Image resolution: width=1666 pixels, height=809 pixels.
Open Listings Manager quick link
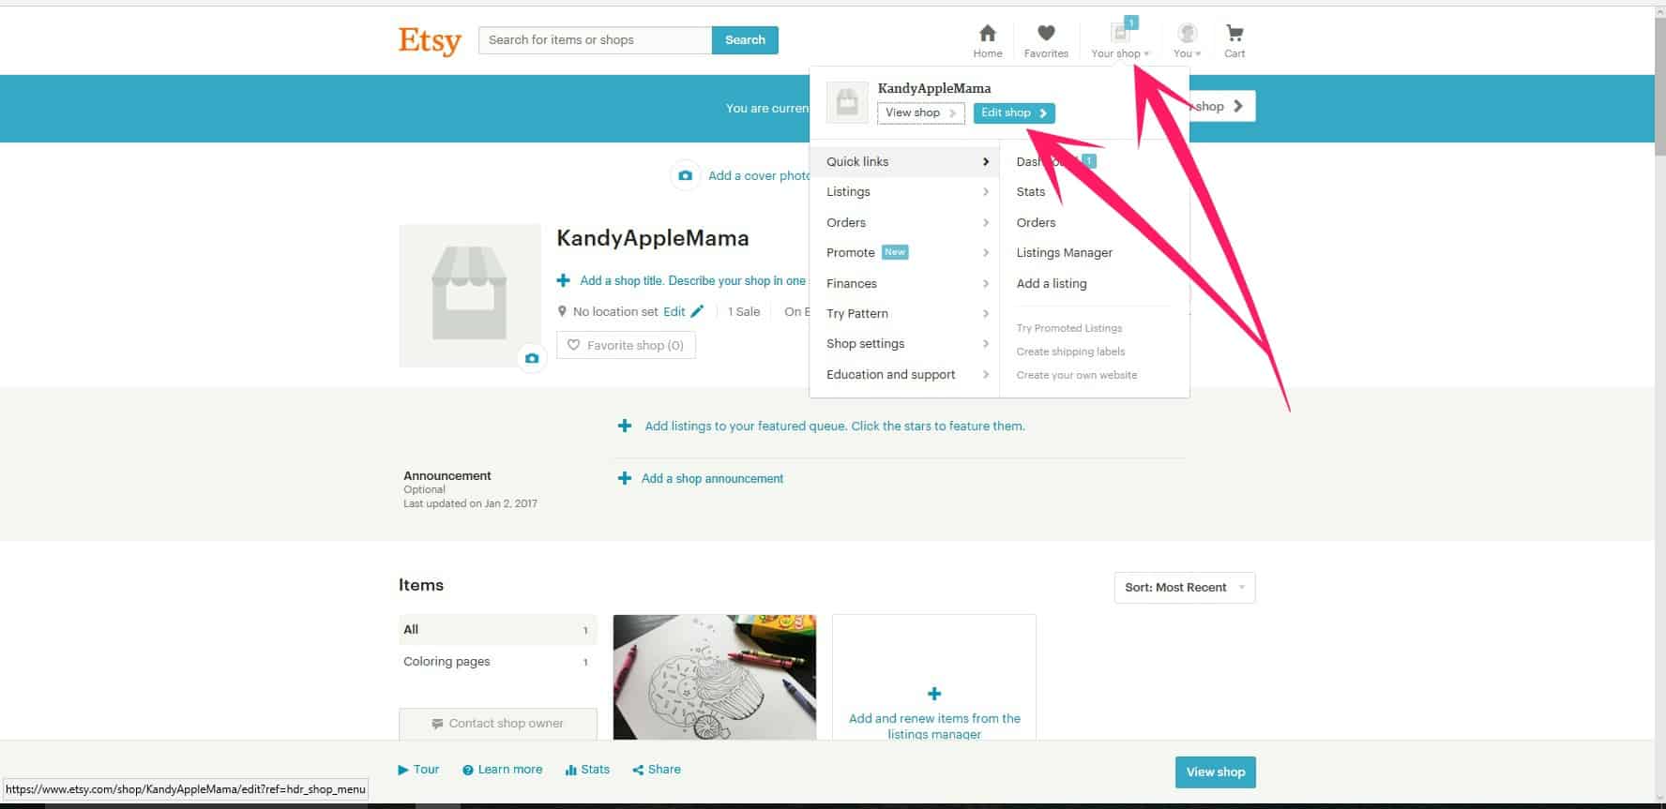point(1064,252)
